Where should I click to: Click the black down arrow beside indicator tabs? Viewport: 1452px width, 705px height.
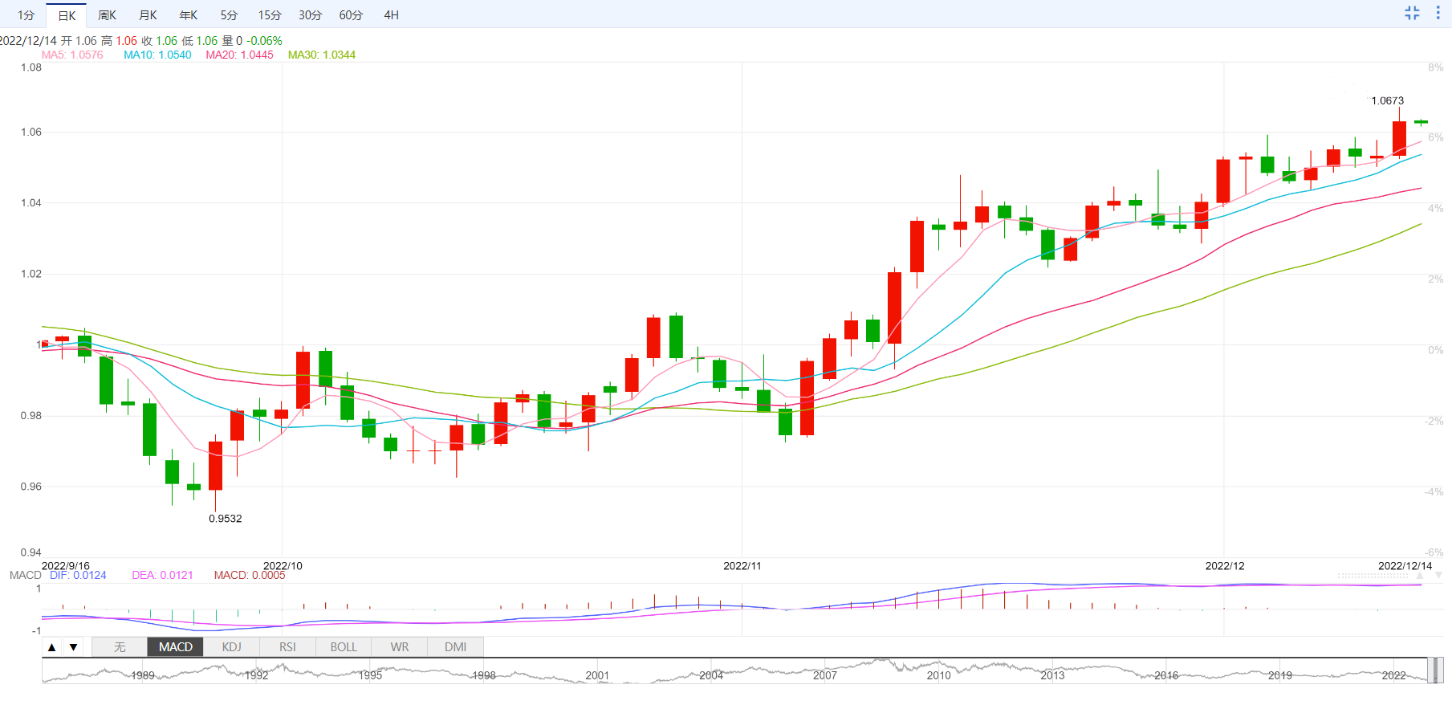(x=73, y=647)
